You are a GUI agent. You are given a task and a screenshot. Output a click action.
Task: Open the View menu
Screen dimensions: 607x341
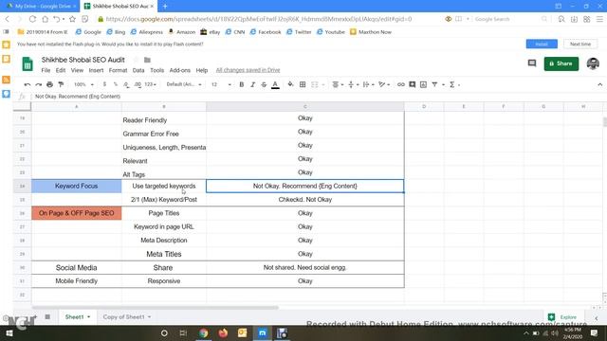pyautogui.click(x=77, y=70)
